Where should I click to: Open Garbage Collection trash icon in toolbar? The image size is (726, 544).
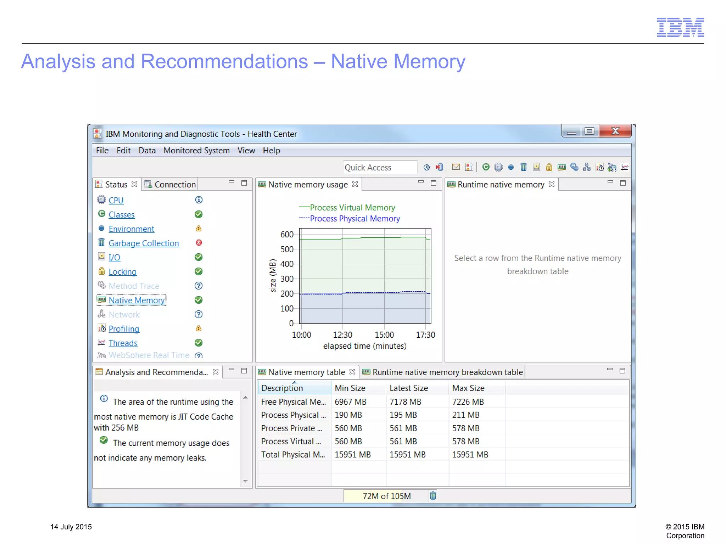(524, 167)
